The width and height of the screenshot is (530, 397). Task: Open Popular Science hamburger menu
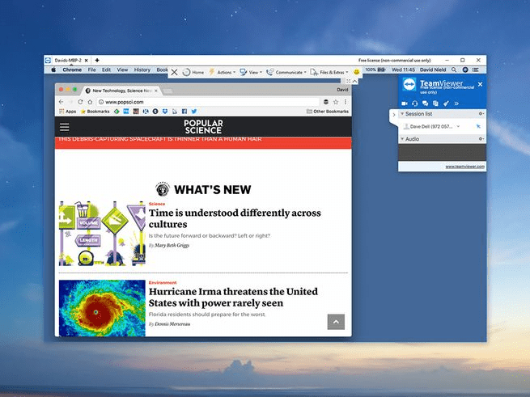[x=65, y=127]
